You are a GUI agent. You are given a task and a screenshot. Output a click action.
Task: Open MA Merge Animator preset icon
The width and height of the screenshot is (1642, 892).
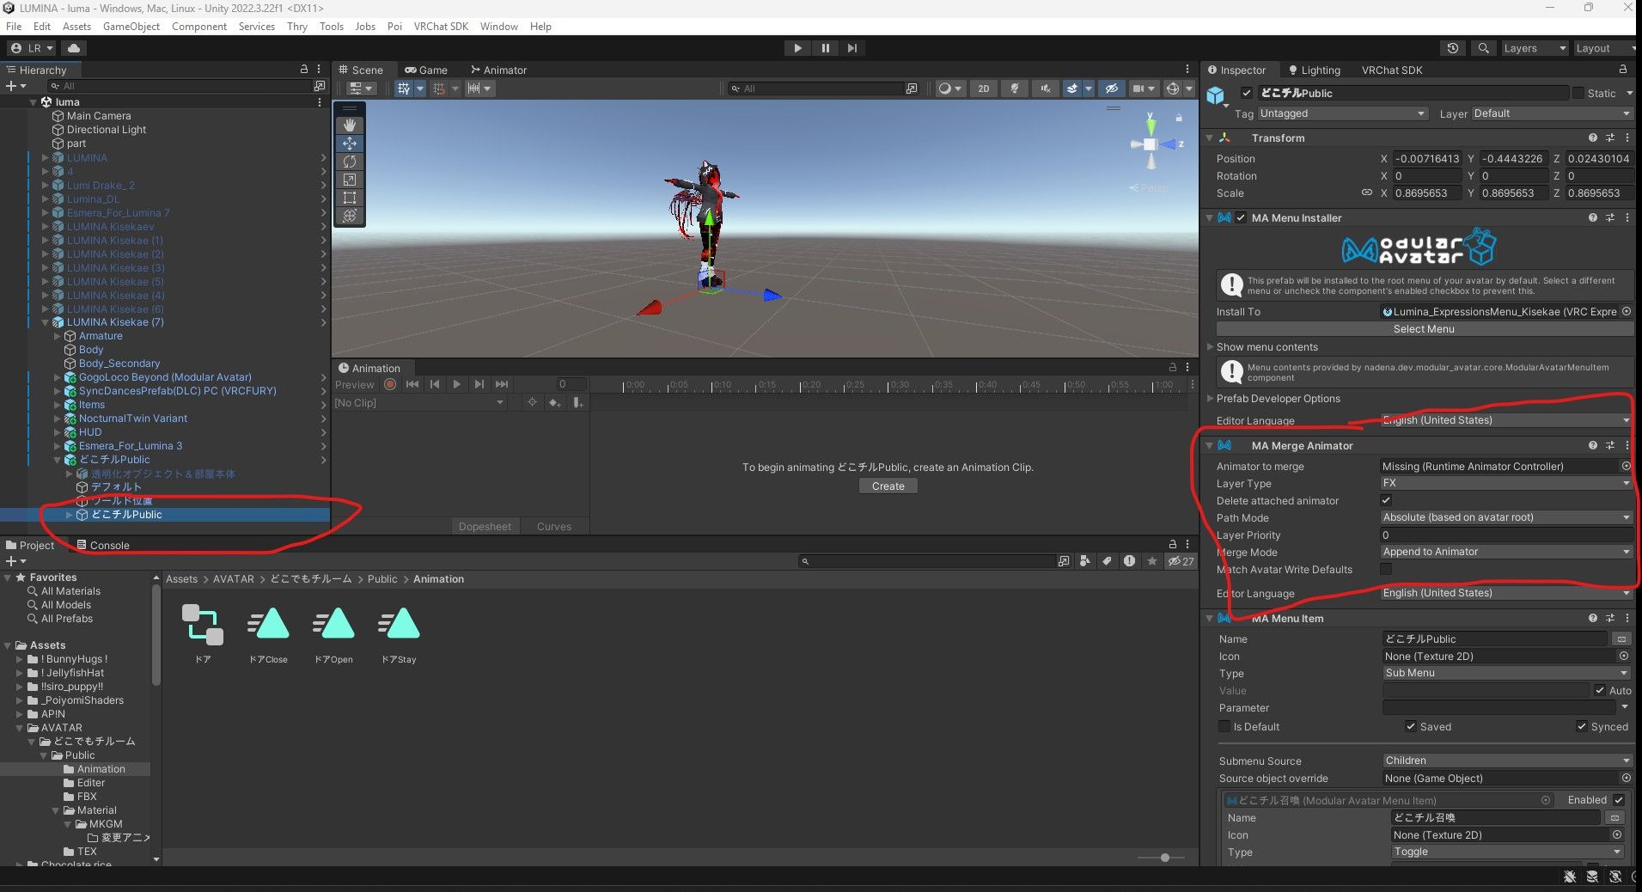point(1609,445)
